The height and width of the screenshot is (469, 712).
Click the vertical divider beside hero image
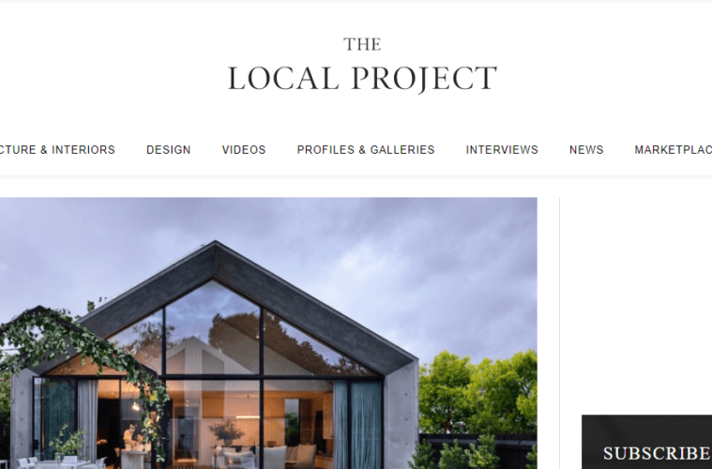[x=559, y=333]
